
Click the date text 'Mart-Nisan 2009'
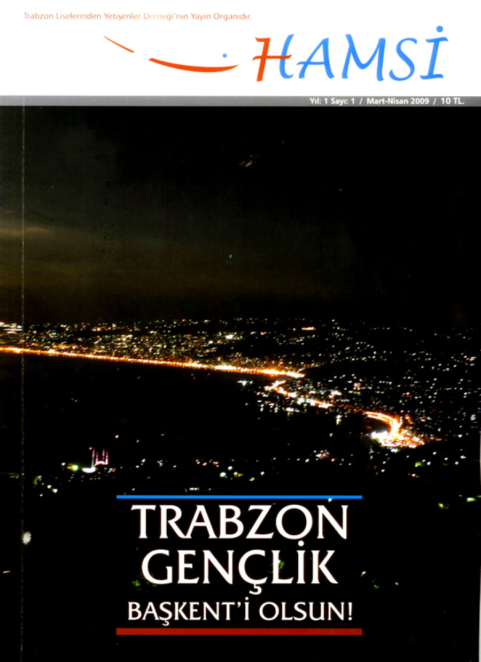[398, 101]
